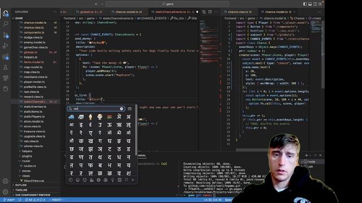The image size is (362, 203).
Task: Expand the stores folder
Action: (x=26, y=171)
